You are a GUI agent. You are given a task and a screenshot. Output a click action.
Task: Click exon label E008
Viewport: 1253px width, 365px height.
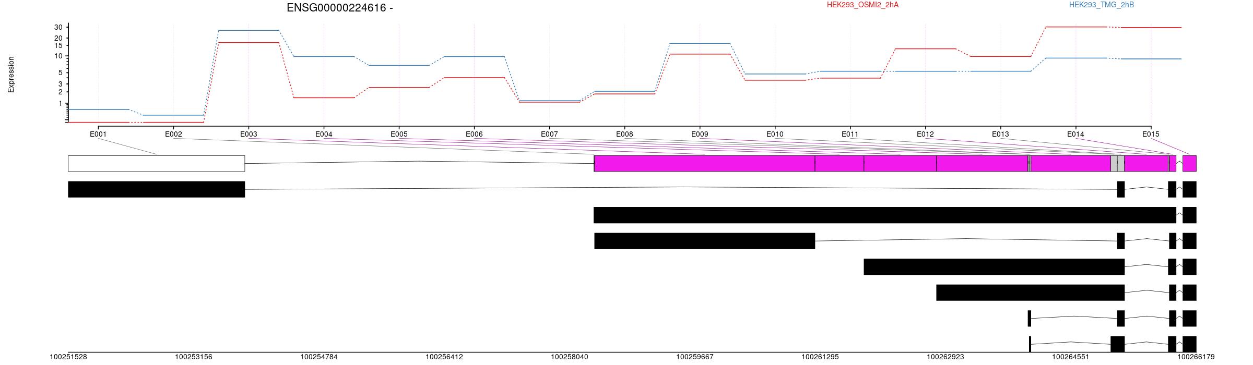point(624,134)
